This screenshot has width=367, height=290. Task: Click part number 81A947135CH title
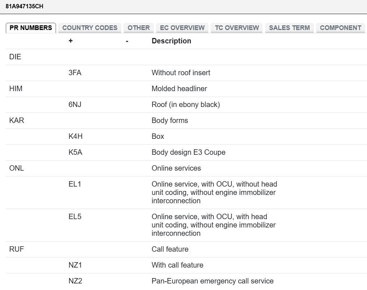[24, 6]
